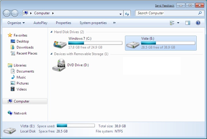The image size is (207, 139).
Task: Click 'Total size: 38.9 GB' in details pane
Action: 112,126
